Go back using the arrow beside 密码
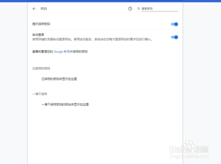 pyautogui.click(x=34, y=9)
